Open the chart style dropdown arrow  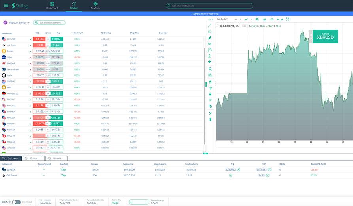coord(251,19)
